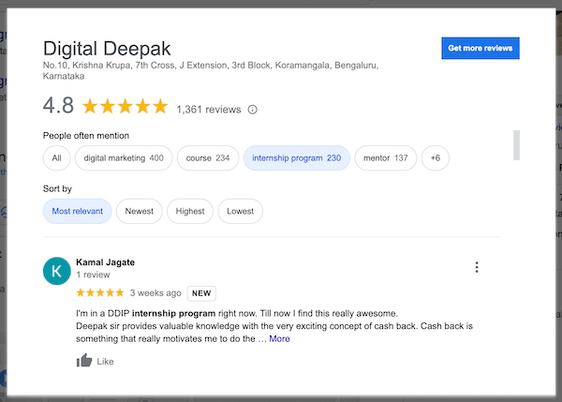Sort reviews by Newest
This screenshot has height=402, width=562.
[139, 211]
